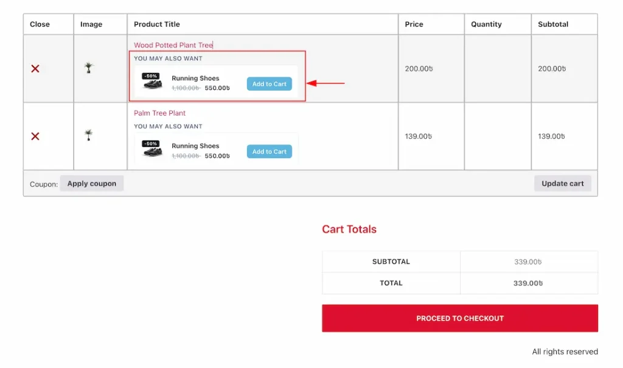Click the Coupon: label
Viewport: 623px width, 368px height.
tap(44, 184)
